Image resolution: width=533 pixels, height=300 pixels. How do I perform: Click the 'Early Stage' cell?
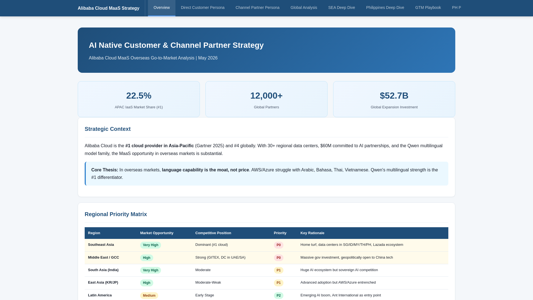click(205, 295)
